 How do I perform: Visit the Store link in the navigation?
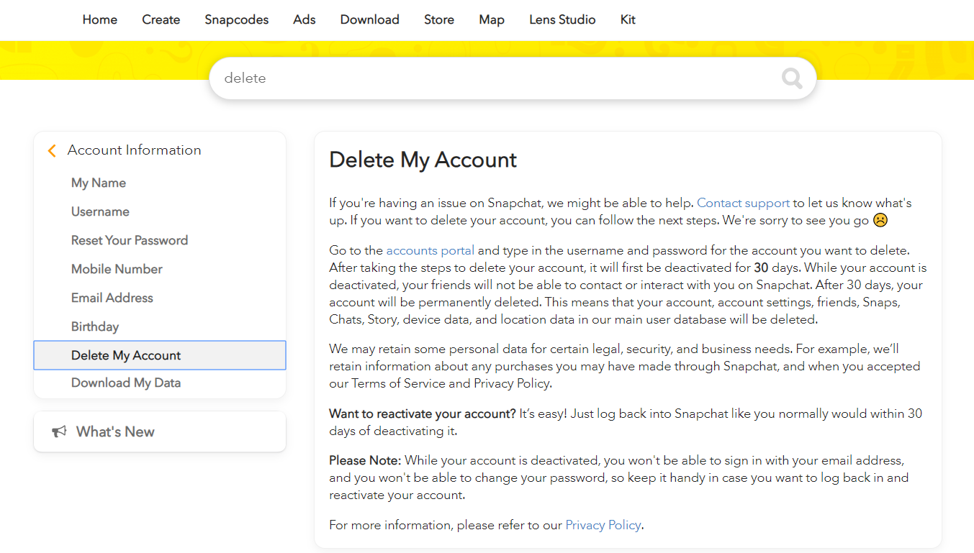[439, 19]
